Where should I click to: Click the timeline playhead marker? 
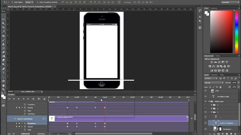tap(105, 97)
